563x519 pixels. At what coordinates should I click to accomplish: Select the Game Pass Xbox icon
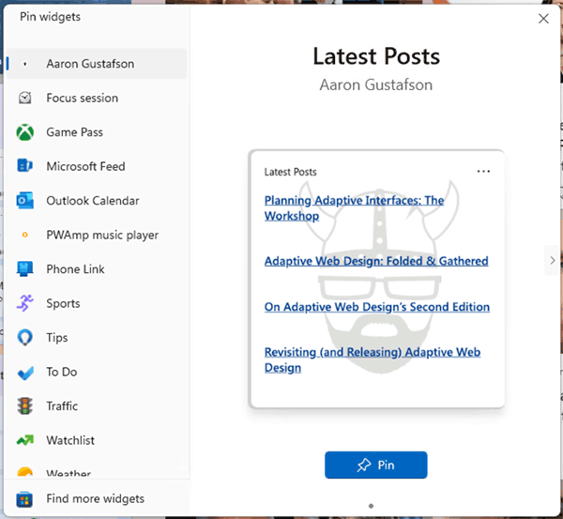(25, 132)
